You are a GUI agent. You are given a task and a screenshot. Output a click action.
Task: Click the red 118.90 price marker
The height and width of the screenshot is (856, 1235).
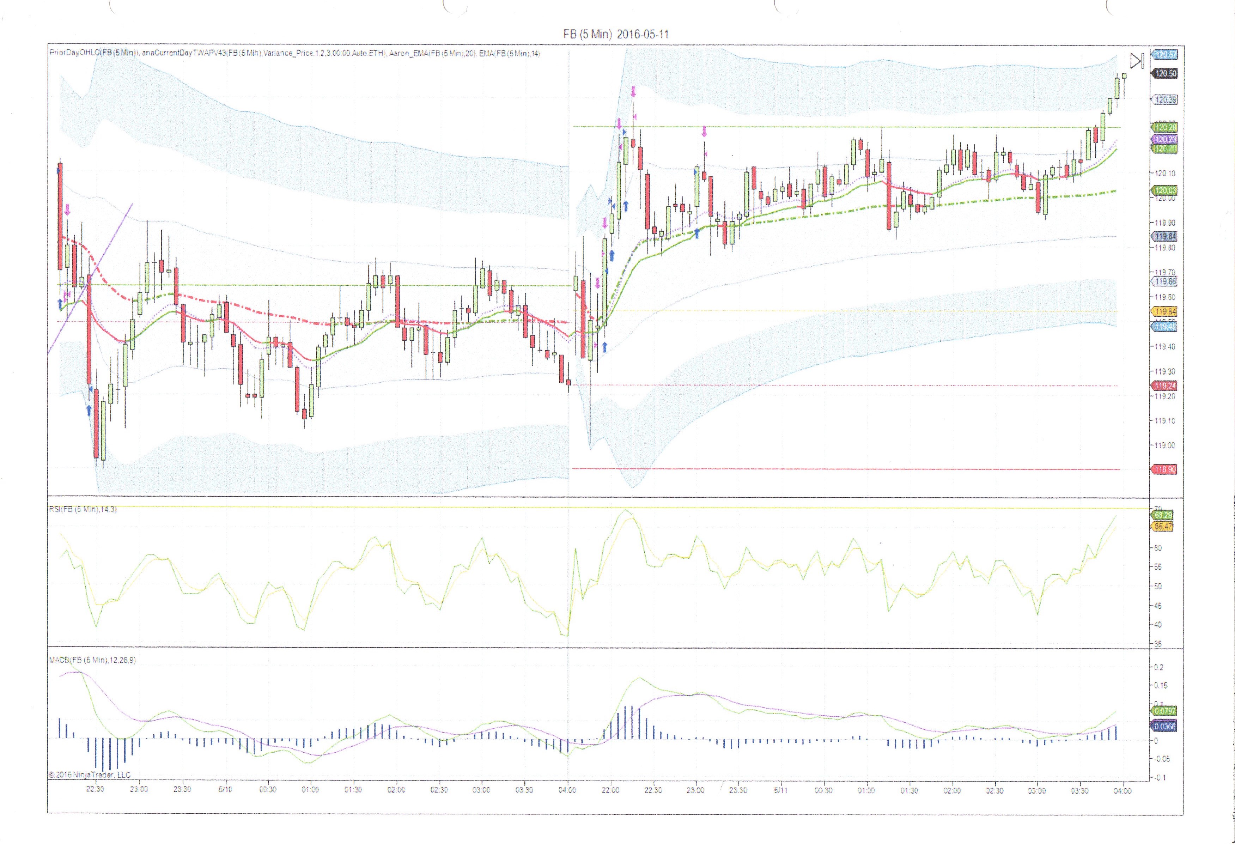(1165, 469)
